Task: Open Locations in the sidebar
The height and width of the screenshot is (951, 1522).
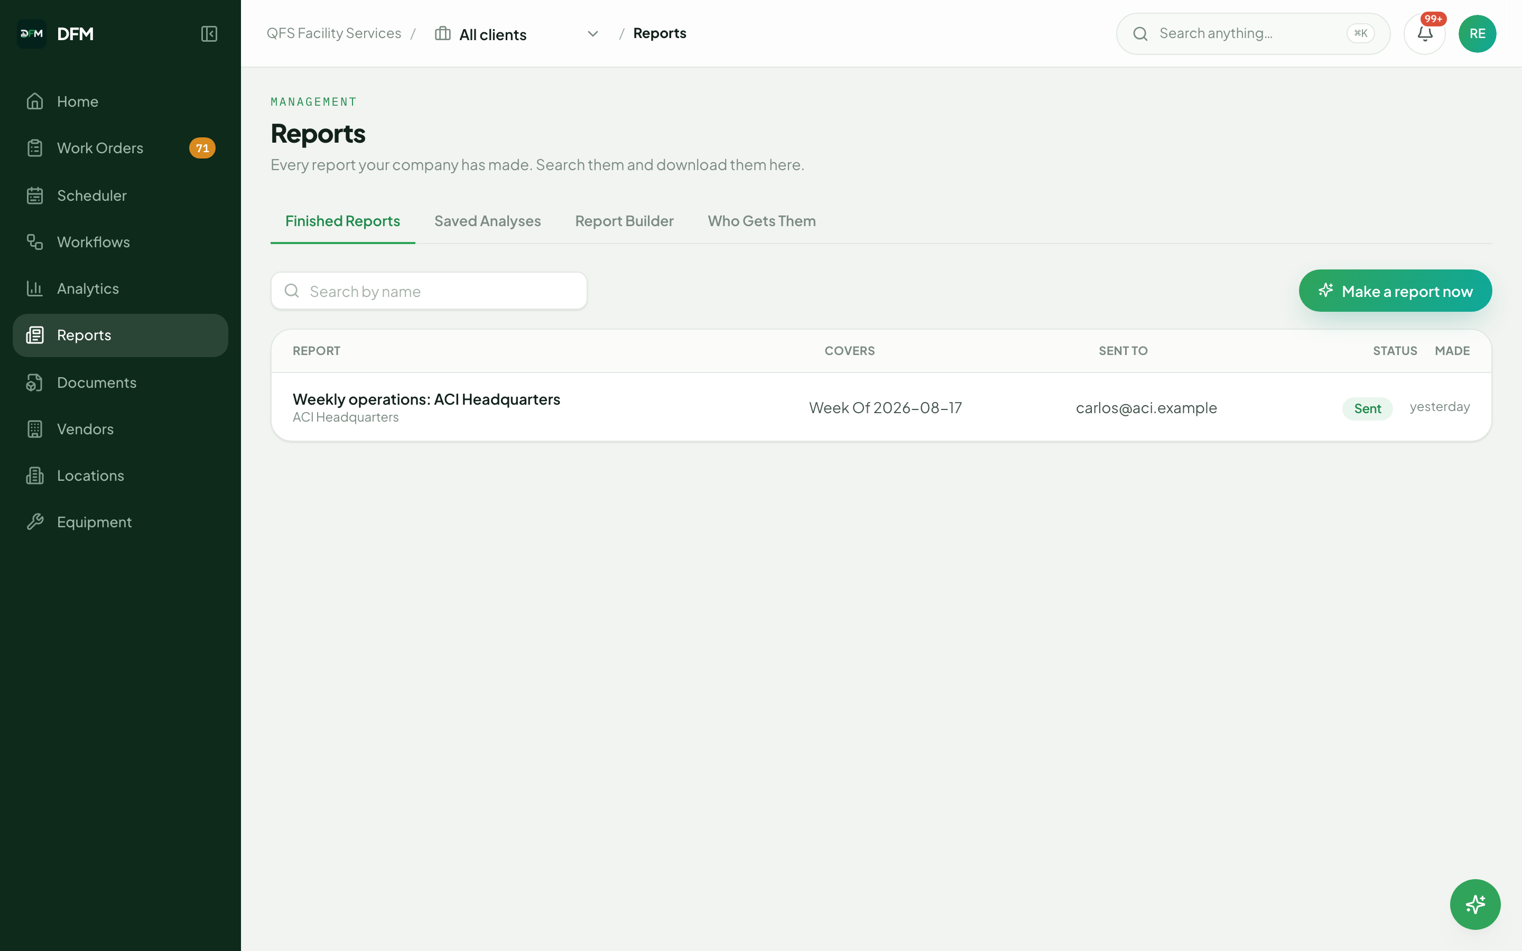Action: click(x=120, y=475)
